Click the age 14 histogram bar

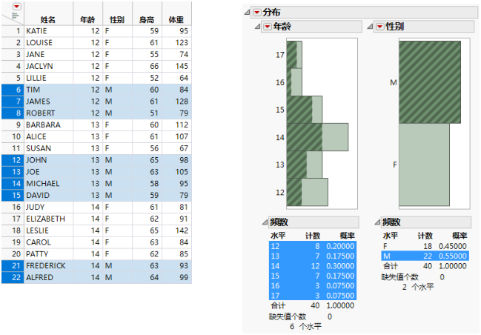[x=317, y=137]
